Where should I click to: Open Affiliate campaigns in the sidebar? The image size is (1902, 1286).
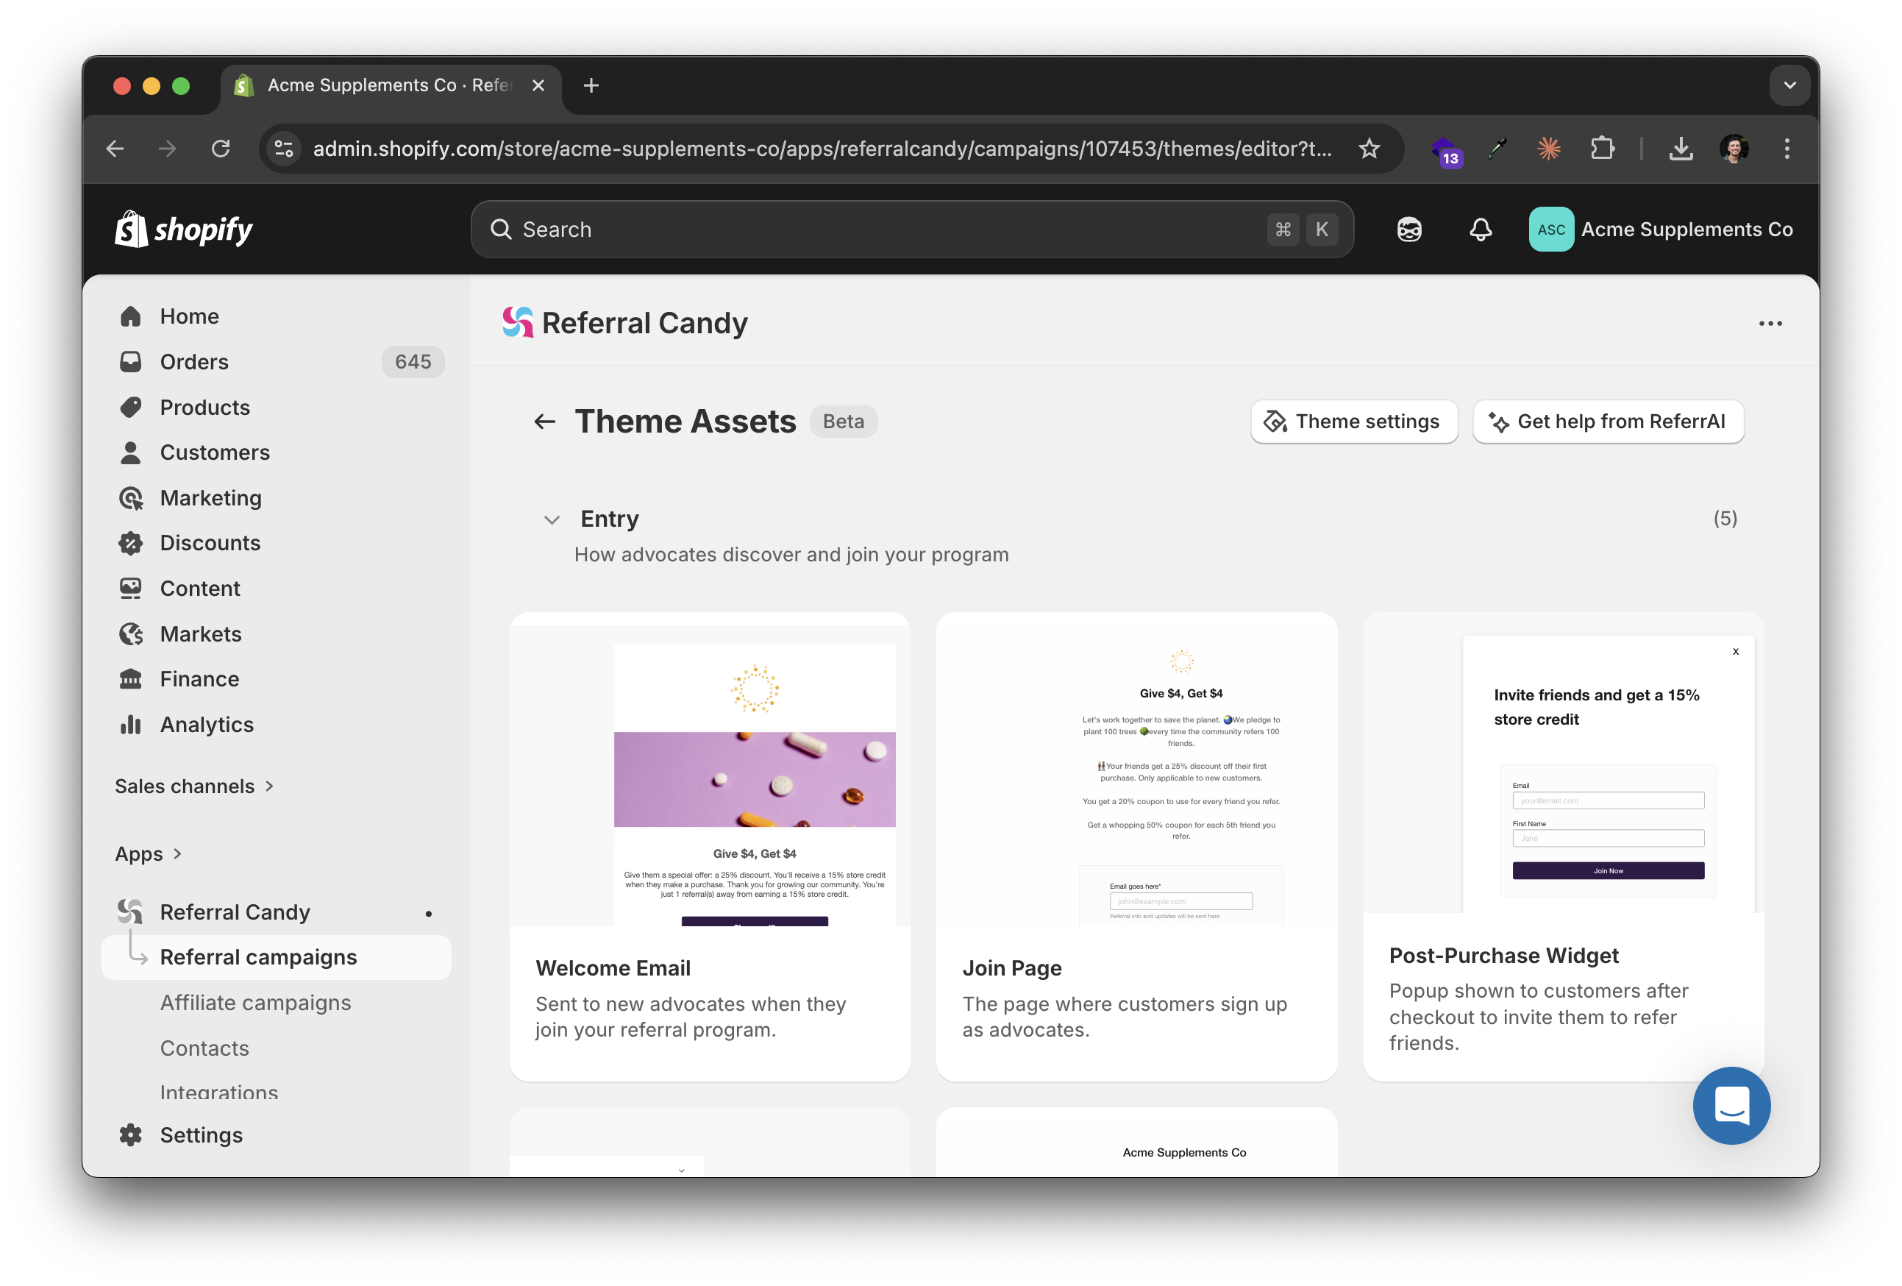tap(255, 1003)
